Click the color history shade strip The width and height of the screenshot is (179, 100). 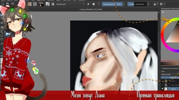coord(170,63)
